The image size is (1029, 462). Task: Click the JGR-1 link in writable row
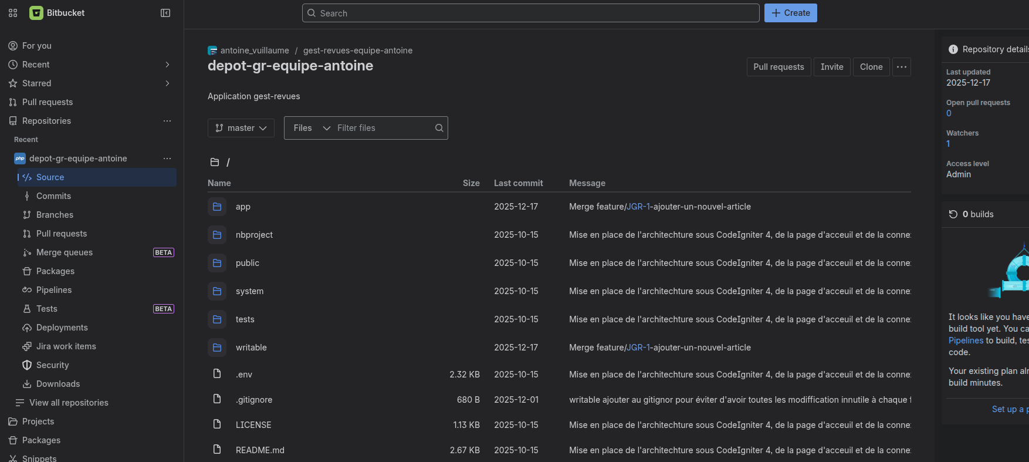(638, 348)
